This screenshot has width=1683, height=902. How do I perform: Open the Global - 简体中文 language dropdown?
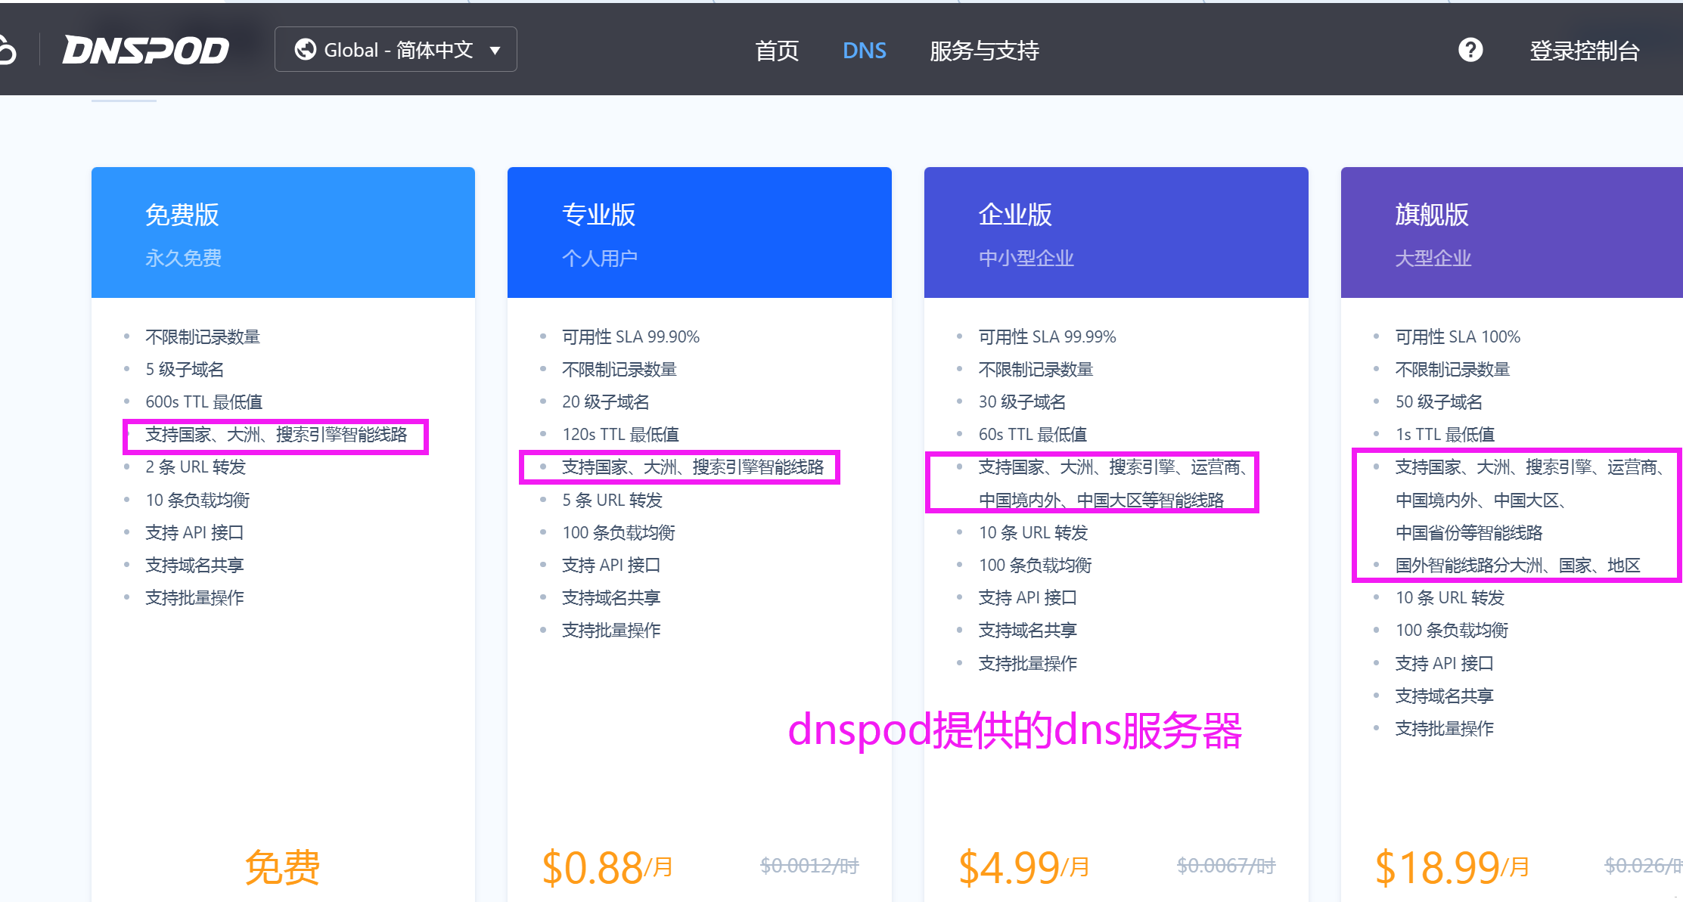coord(396,50)
